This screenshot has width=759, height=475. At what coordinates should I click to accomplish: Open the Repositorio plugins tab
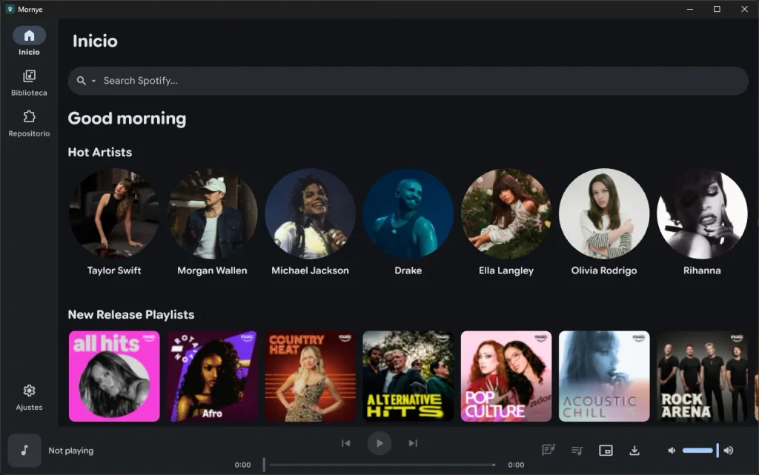tap(29, 124)
